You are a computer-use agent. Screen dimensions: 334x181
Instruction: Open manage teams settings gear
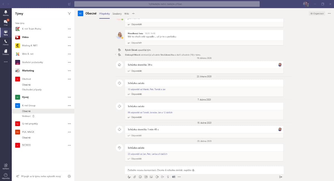point(69,176)
